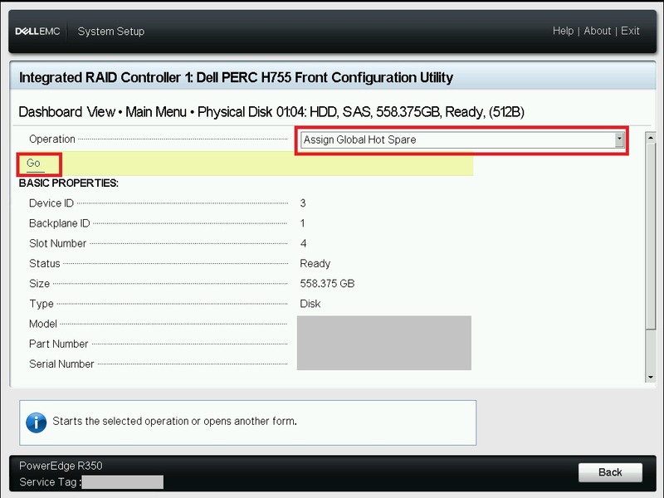
Task: Select the Part Number label
Action: tap(58, 344)
